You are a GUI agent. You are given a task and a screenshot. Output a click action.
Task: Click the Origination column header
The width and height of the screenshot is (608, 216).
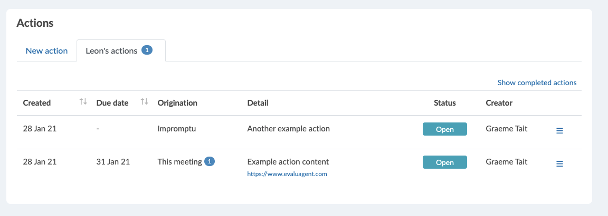click(x=177, y=103)
